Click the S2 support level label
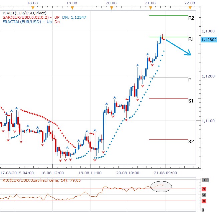The width and height of the screenshot is (220, 212). click(191, 142)
